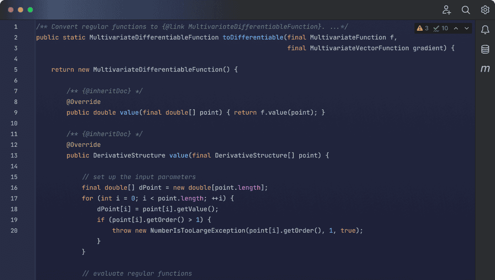Image resolution: width=495 pixels, height=280 pixels.
Task: Open the Code With Me add-user icon
Action: (447, 10)
